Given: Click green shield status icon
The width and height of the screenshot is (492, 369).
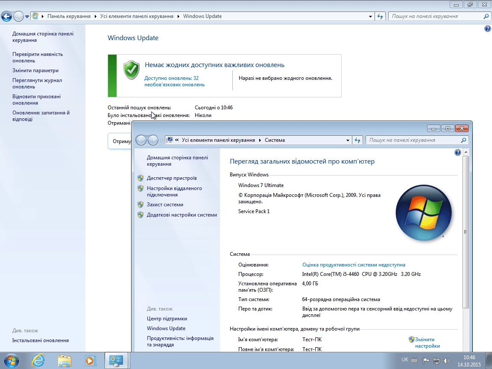Looking at the screenshot, I should (131, 70).
